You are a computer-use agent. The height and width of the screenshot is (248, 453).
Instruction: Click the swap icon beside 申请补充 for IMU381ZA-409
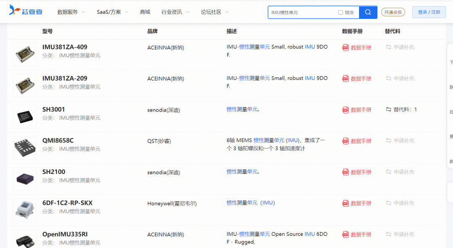(x=388, y=47)
